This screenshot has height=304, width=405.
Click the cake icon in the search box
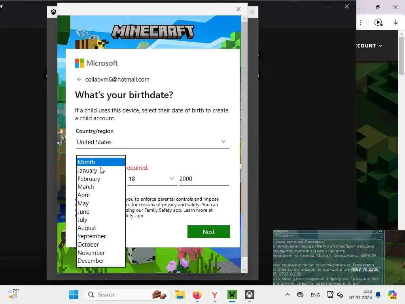coord(159,294)
